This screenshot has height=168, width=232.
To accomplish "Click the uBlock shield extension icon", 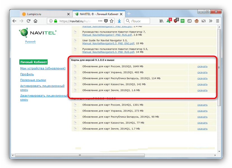I will (x=176, y=21).
